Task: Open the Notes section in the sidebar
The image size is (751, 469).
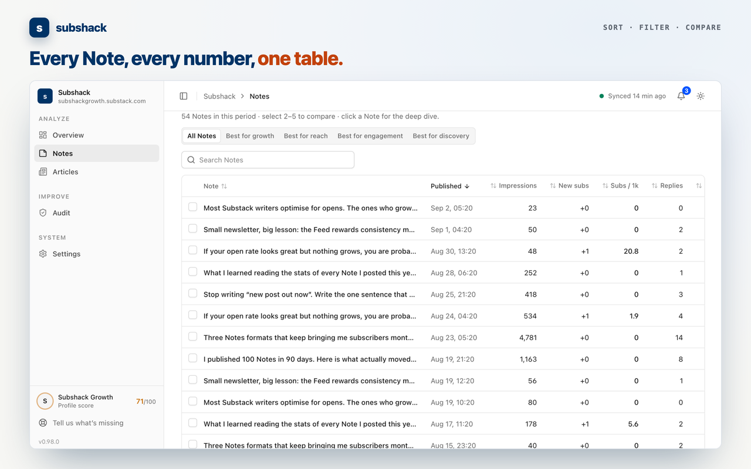Action: (x=97, y=154)
